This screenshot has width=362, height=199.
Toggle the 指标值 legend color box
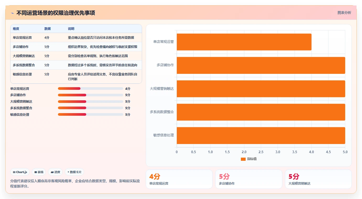[x=243, y=159]
